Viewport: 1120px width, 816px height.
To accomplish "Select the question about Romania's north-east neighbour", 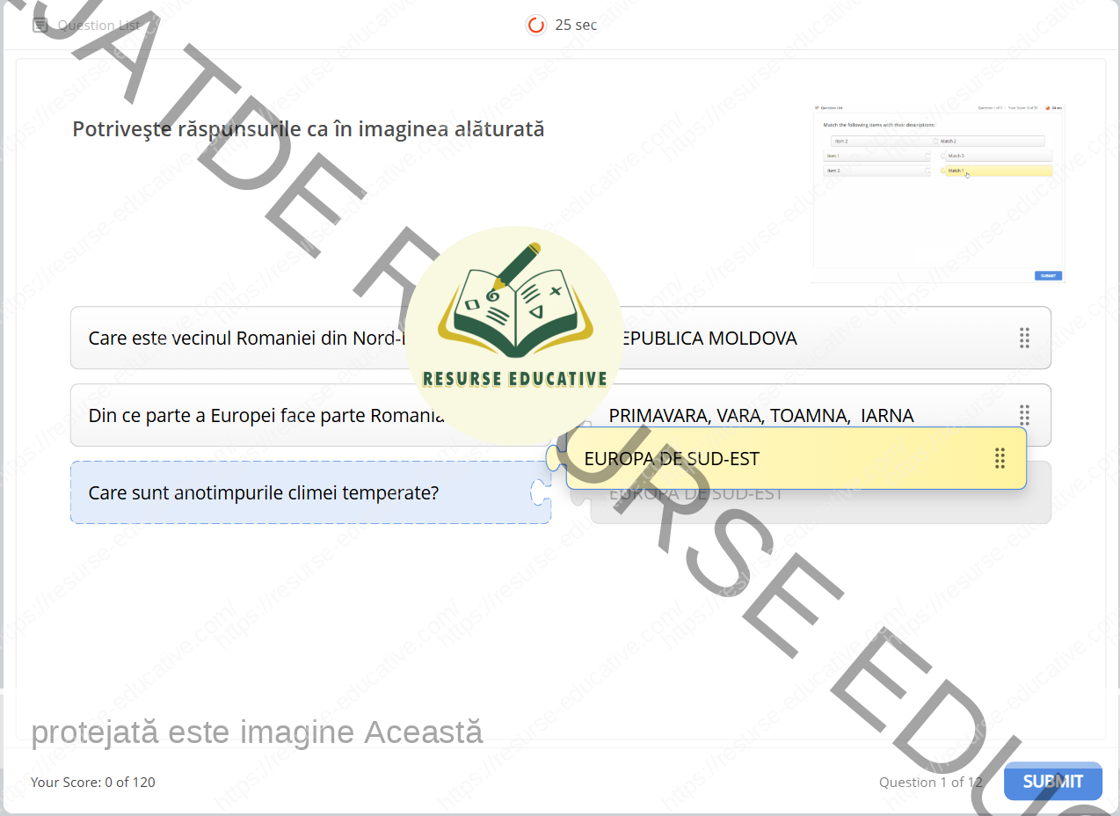I will (237, 338).
